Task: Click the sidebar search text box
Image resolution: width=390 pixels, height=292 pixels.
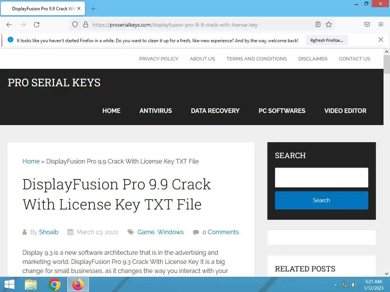Action: [x=321, y=178]
